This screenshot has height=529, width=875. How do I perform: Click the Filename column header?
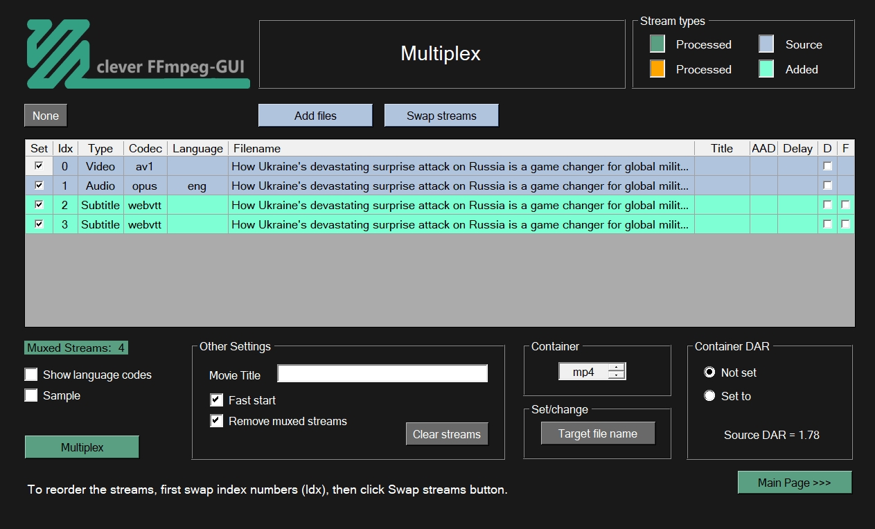pos(461,148)
